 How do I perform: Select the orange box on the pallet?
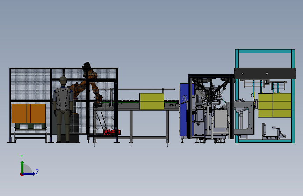tap(29, 113)
